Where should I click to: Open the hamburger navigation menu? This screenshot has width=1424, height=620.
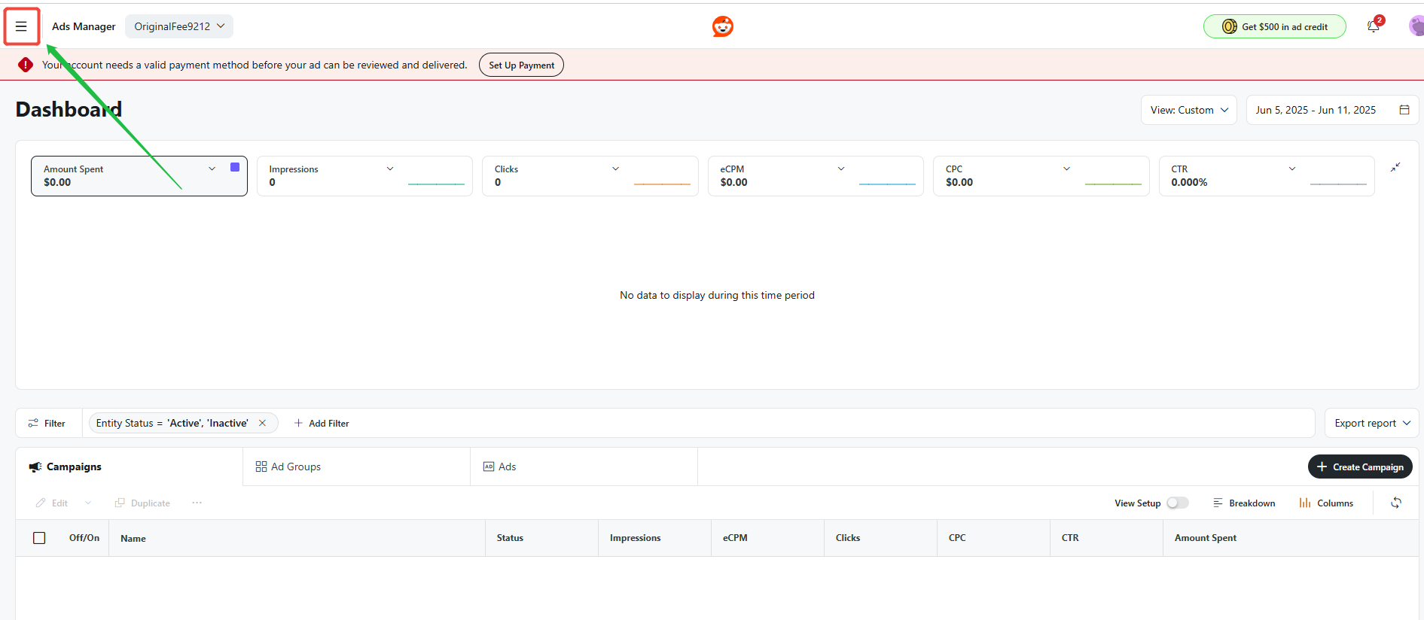(21, 26)
